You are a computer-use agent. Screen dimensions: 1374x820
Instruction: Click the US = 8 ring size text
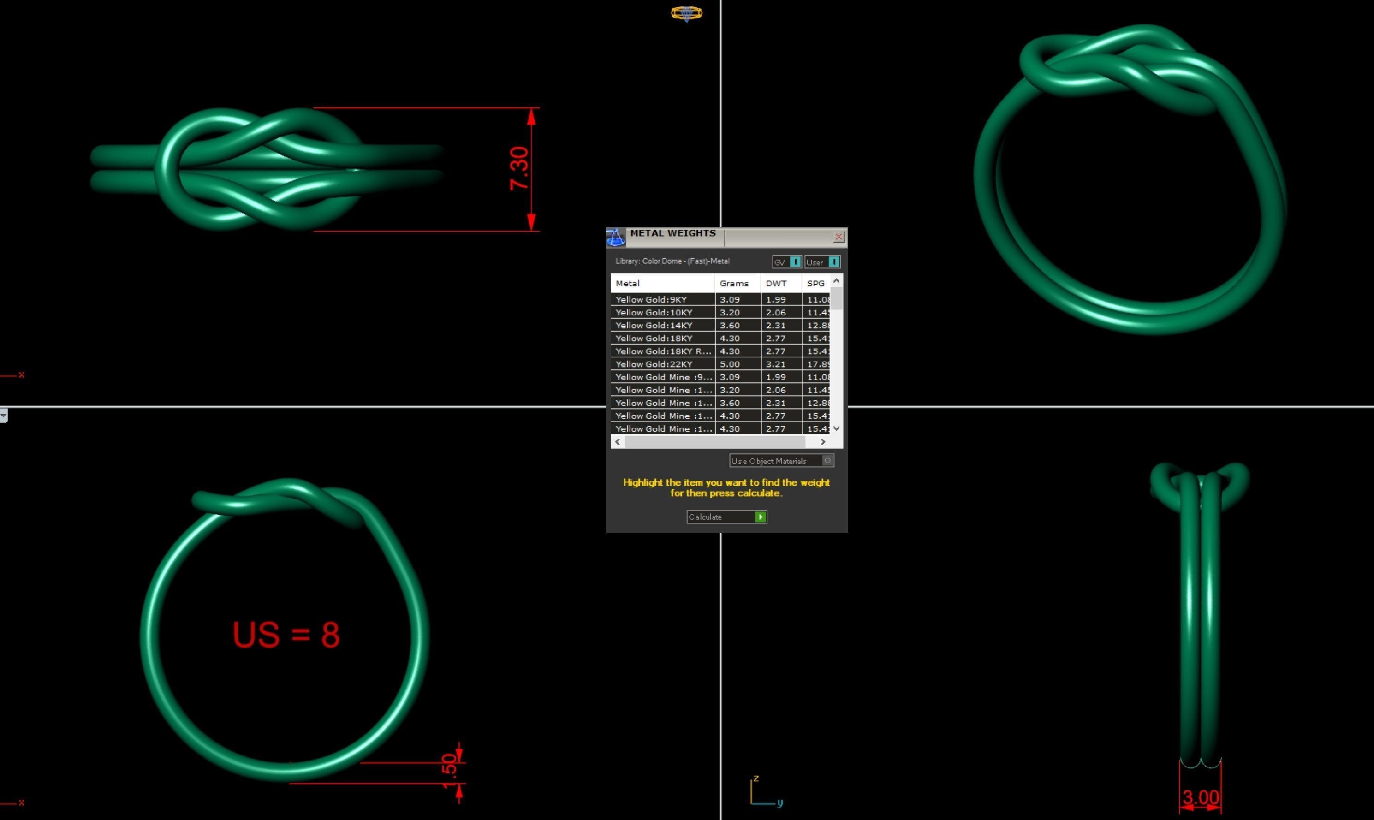(x=286, y=634)
